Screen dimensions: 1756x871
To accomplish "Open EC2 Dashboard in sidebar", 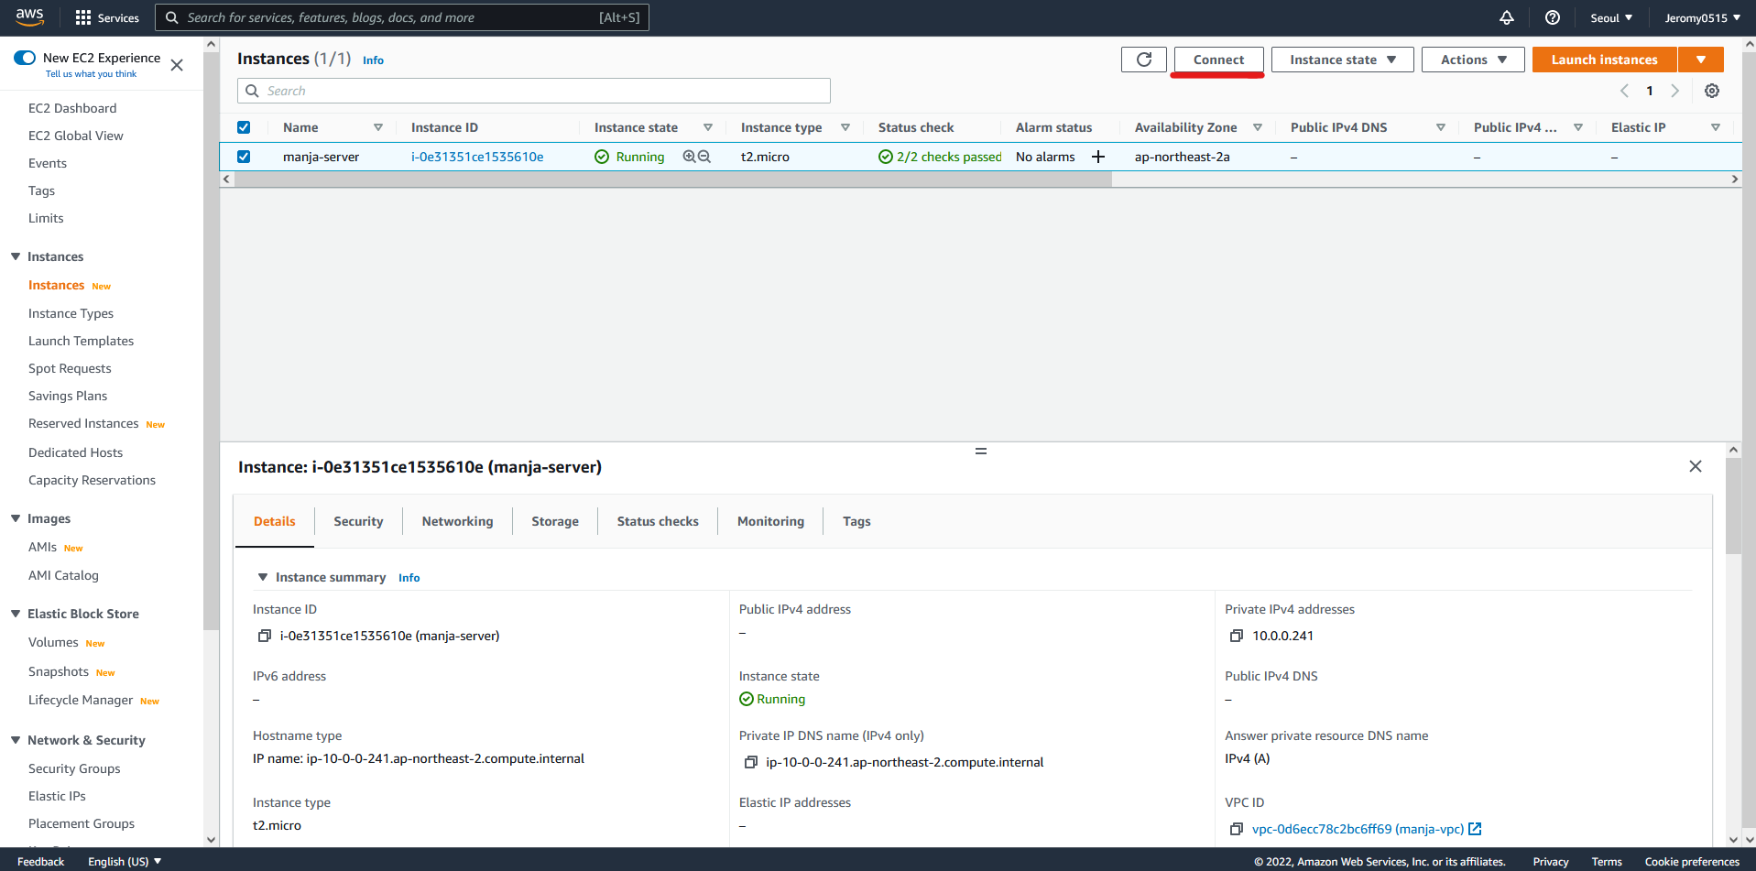I will 72,108.
